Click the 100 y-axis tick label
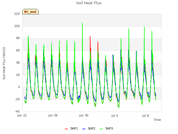 tap(17, 26)
